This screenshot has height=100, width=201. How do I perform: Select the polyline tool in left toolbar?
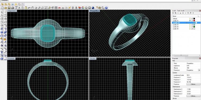(x=2, y=15)
